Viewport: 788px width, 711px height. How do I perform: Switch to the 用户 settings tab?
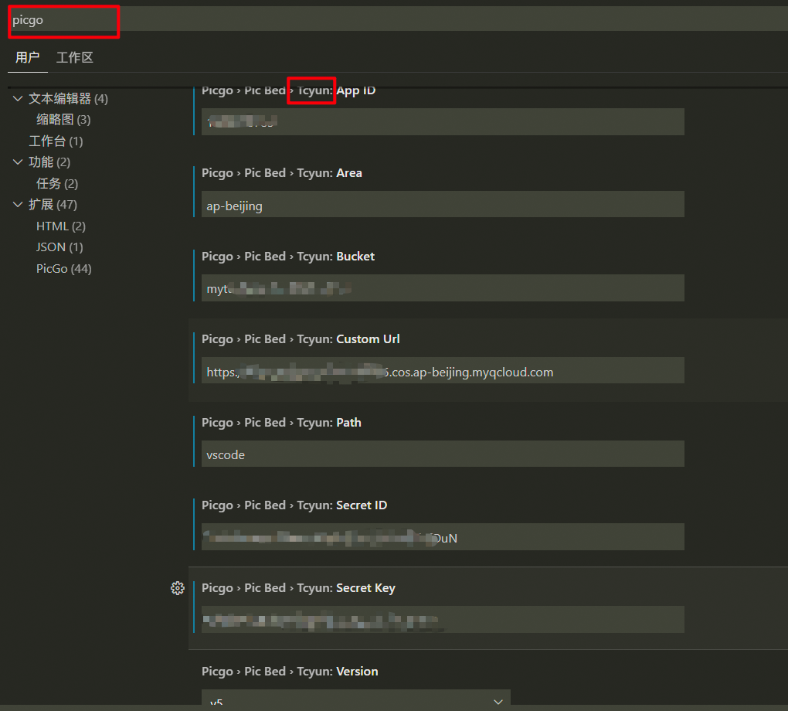tap(27, 57)
